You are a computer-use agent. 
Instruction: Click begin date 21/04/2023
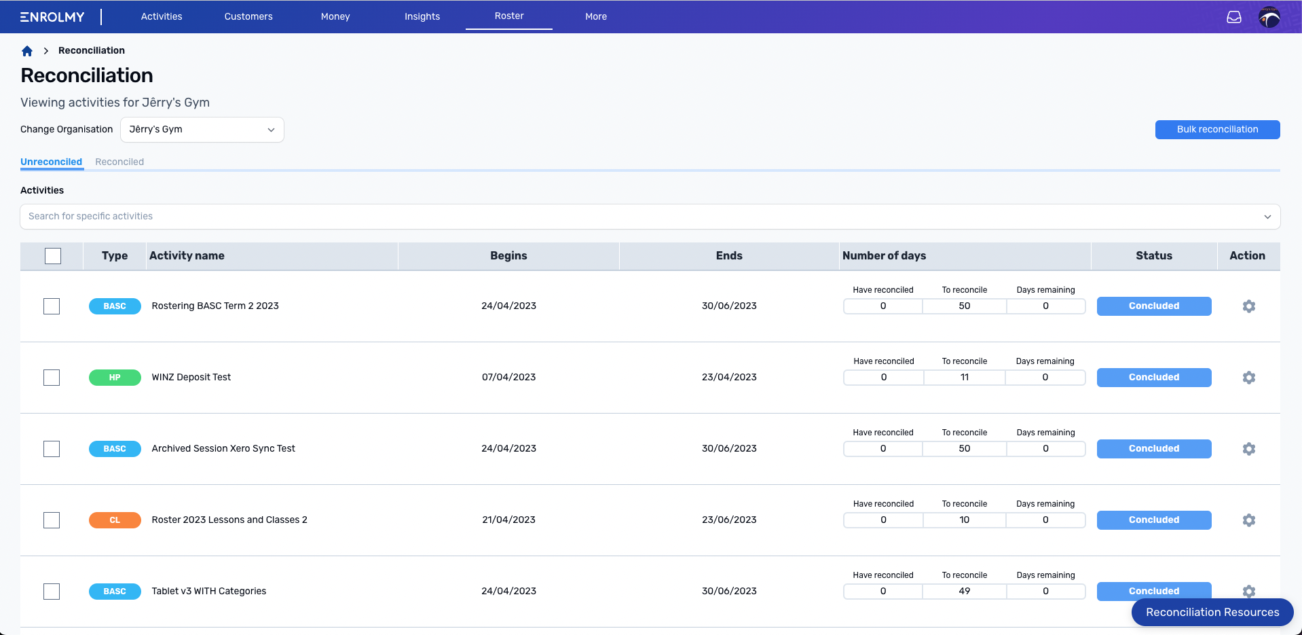coord(508,520)
